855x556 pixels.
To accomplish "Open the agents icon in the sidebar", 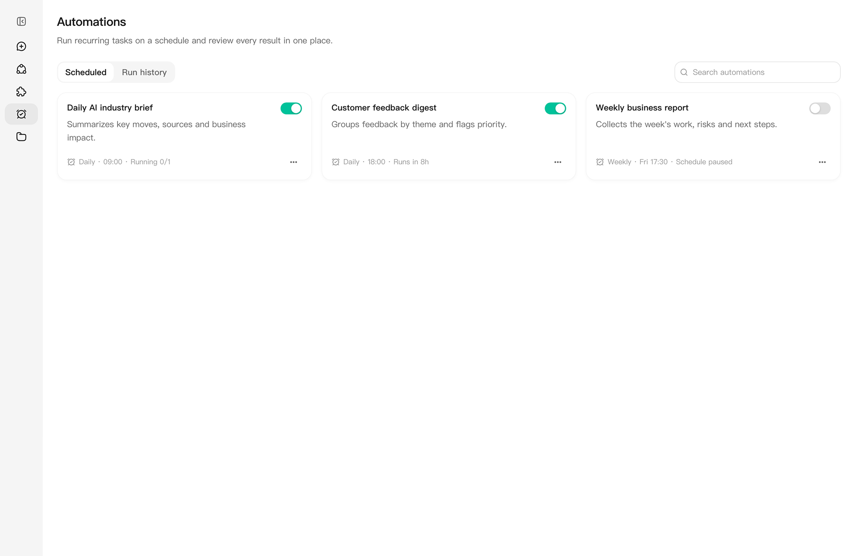I will [21, 69].
